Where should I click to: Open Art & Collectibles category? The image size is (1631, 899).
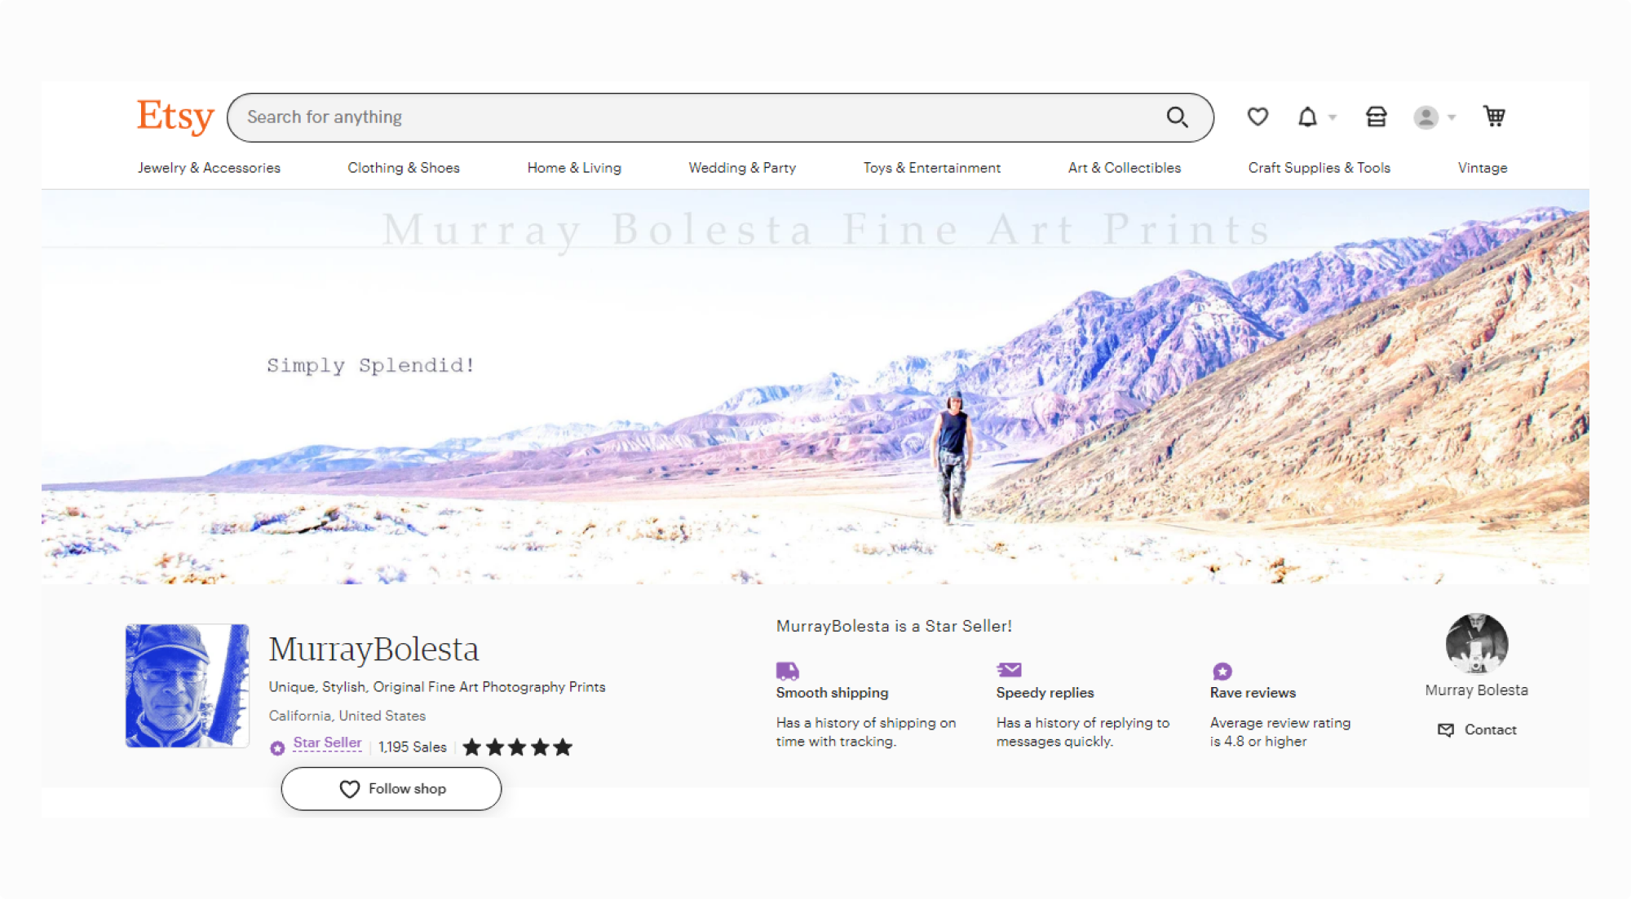click(x=1125, y=167)
